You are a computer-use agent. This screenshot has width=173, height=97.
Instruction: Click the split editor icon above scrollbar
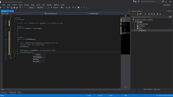click(125, 16)
